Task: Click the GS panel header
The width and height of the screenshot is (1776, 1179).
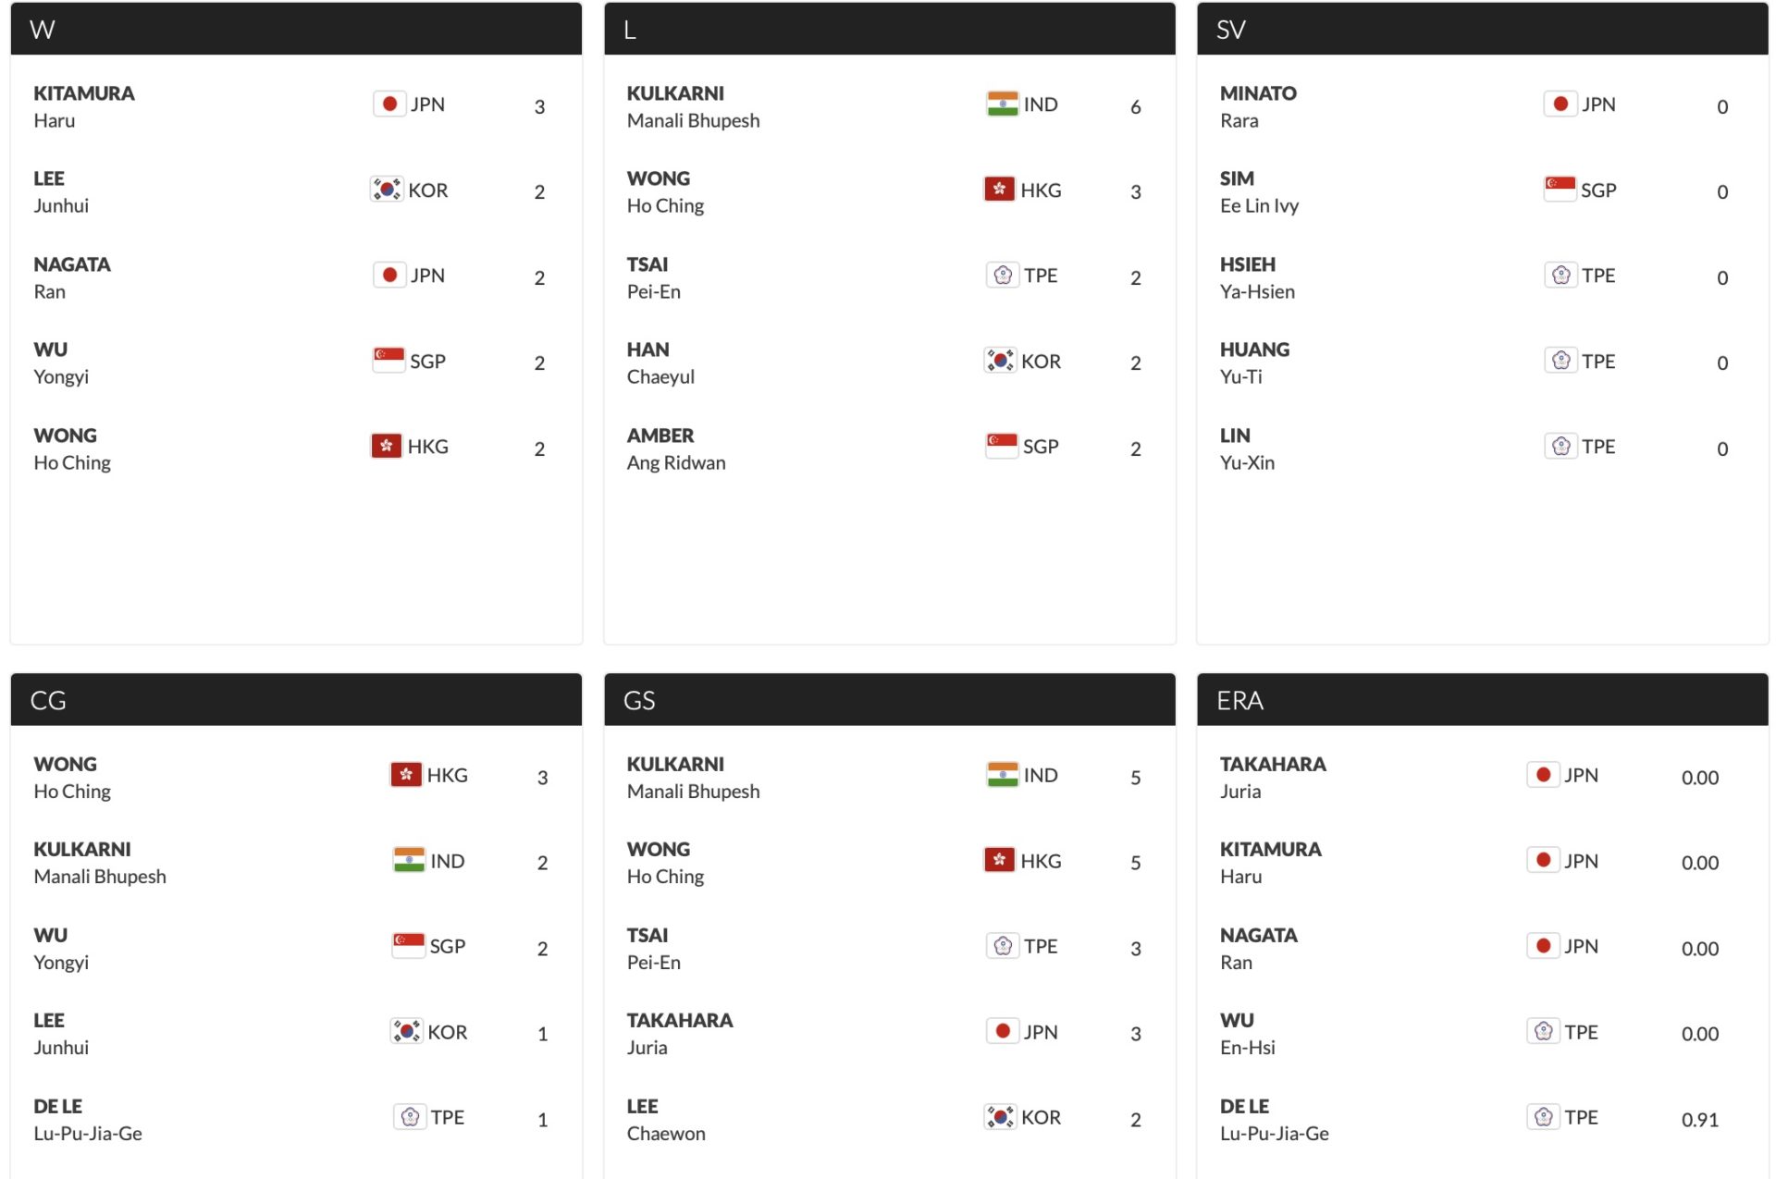Action: 888,700
